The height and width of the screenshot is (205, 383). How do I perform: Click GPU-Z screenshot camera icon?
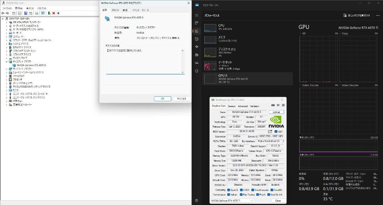coord(273,105)
